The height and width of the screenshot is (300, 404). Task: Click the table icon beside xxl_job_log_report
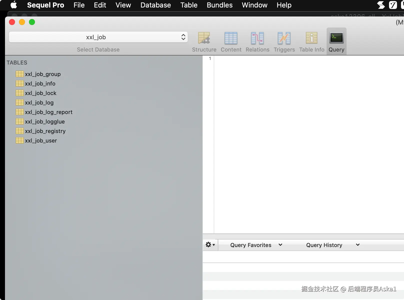point(19,112)
